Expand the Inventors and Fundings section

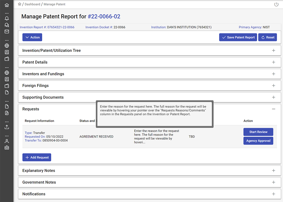[x=273, y=74]
